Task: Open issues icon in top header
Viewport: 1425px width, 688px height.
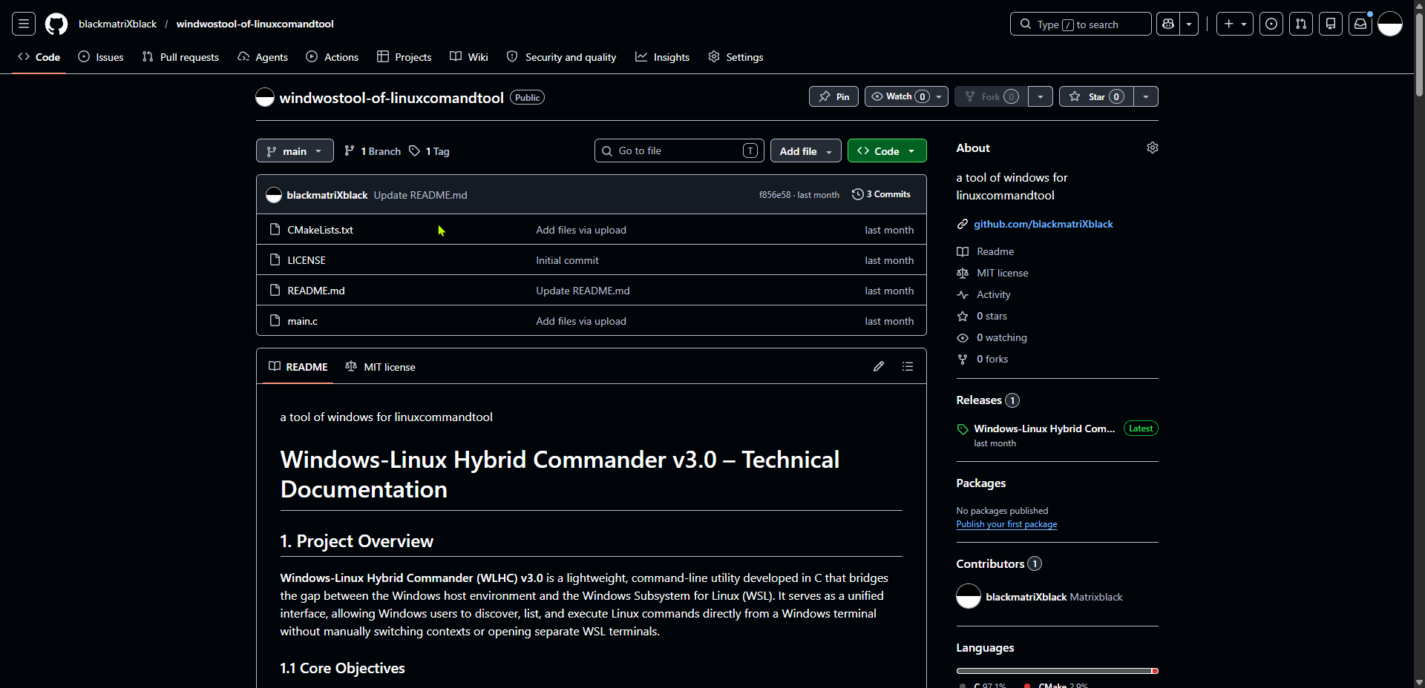Action: [x=1271, y=24]
